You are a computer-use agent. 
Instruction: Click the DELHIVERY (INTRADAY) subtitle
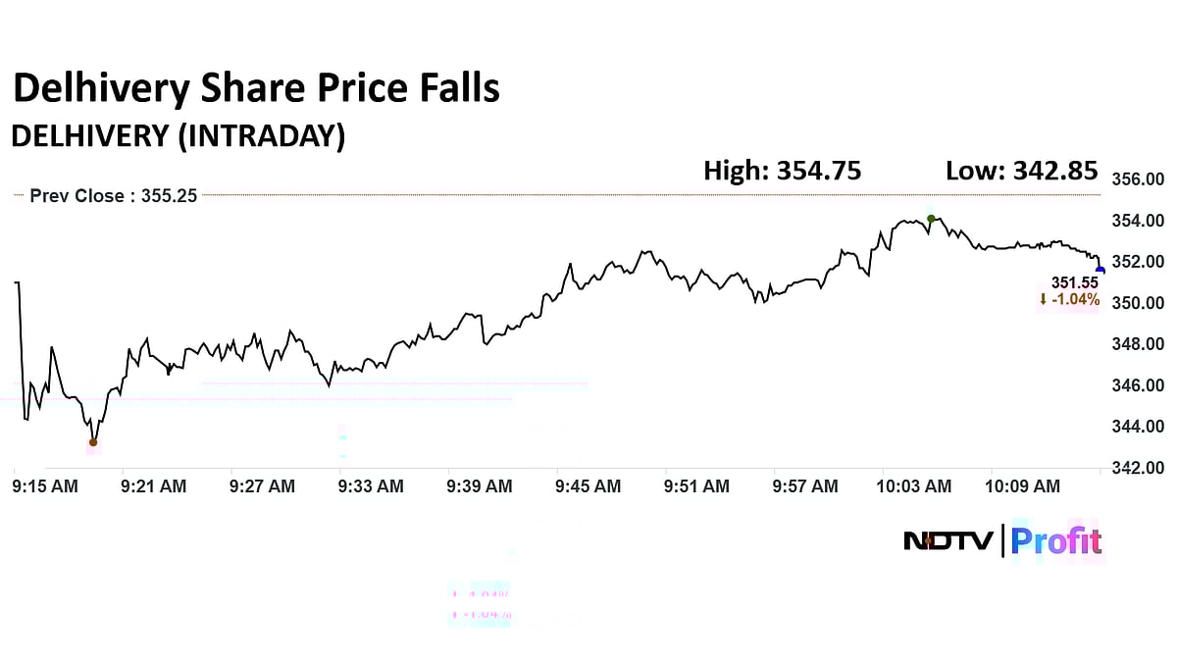pyautogui.click(x=178, y=135)
